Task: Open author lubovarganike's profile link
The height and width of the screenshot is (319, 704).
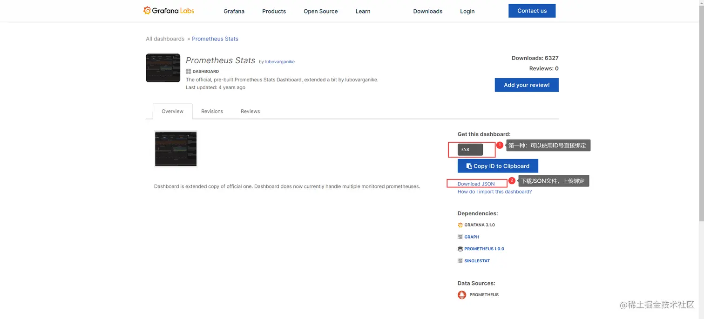Action: (280, 62)
